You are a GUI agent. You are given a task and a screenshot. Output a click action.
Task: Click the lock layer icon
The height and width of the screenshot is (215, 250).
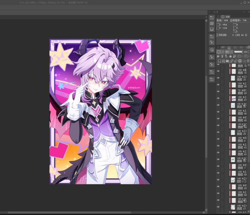pos(230,56)
